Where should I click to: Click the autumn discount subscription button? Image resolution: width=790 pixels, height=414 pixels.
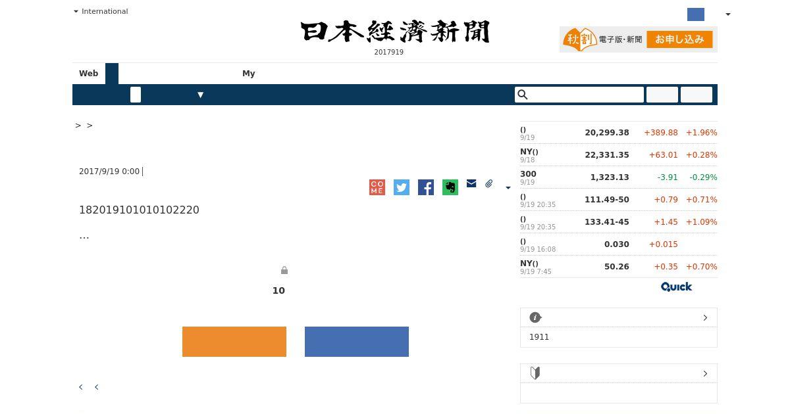(679, 39)
